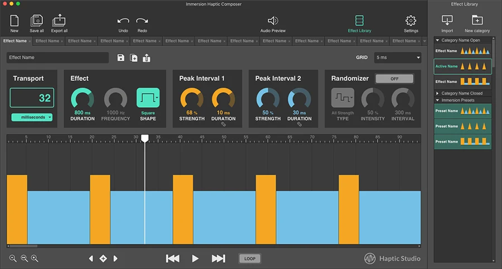The width and height of the screenshot is (502, 269).
Task: Select the Active Name library effect
Action: pos(462,66)
